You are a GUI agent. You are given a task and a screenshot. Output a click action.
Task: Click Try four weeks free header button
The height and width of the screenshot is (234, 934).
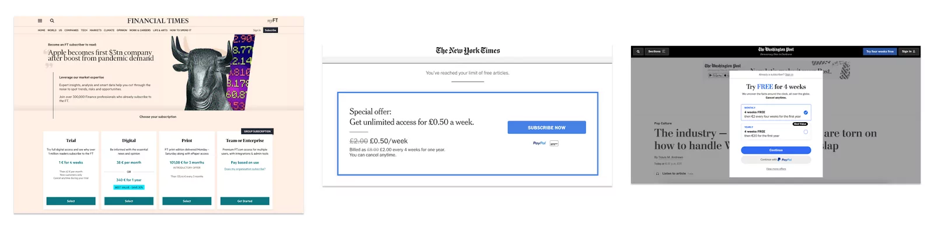pos(880,51)
